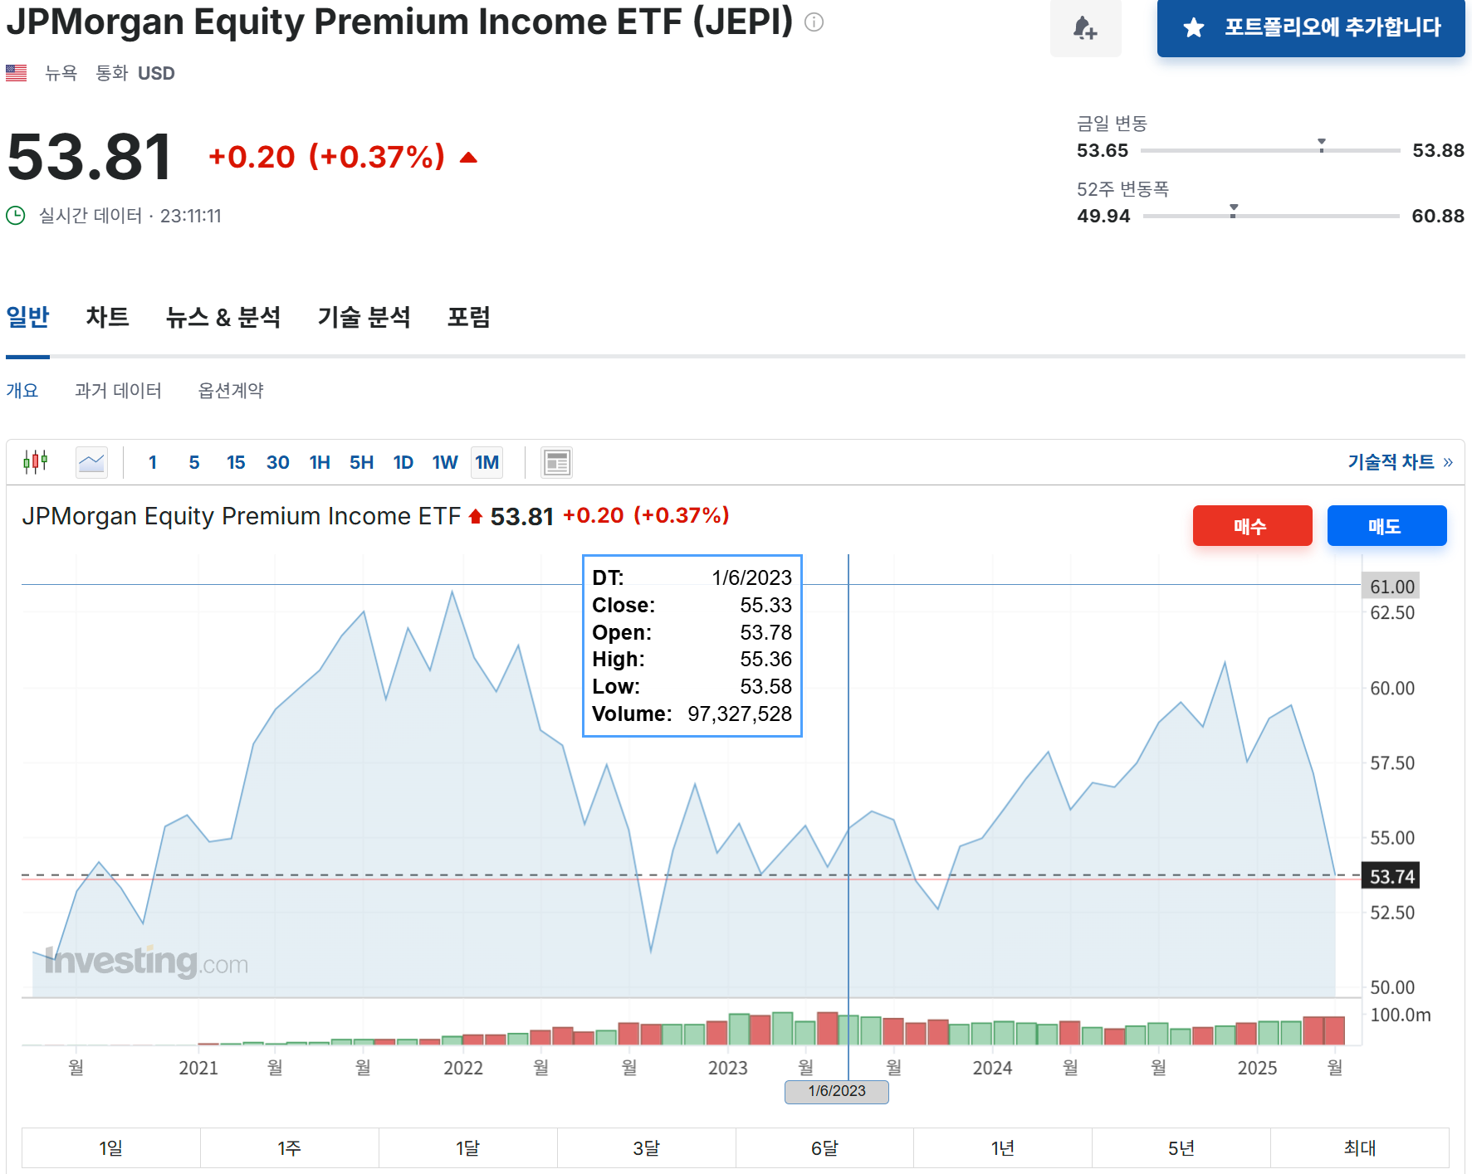Click the 100.0m volume axis label
1472x1174 pixels.
click(1401, 1015)
